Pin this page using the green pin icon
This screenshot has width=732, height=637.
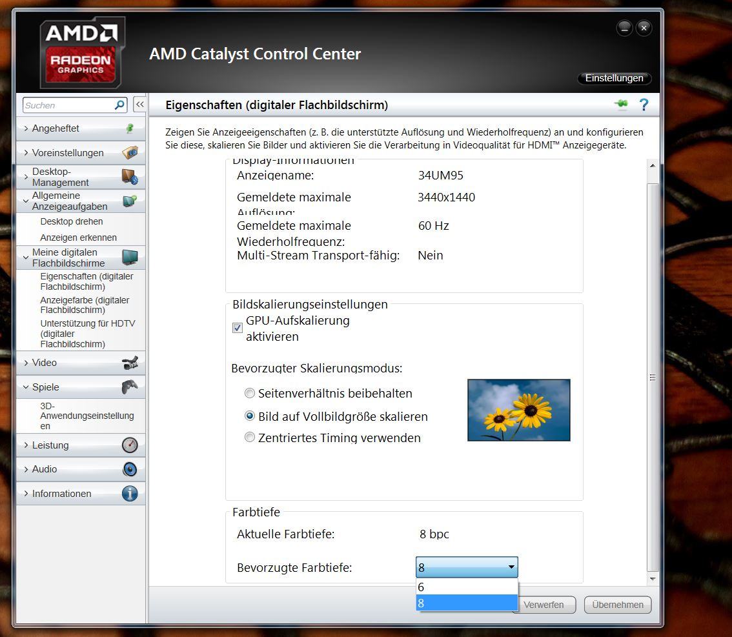(x=621, y=104)
